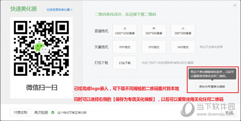241x121 pixels.
Task: Close the dialog with the X icon
Action: click(235, 5)
